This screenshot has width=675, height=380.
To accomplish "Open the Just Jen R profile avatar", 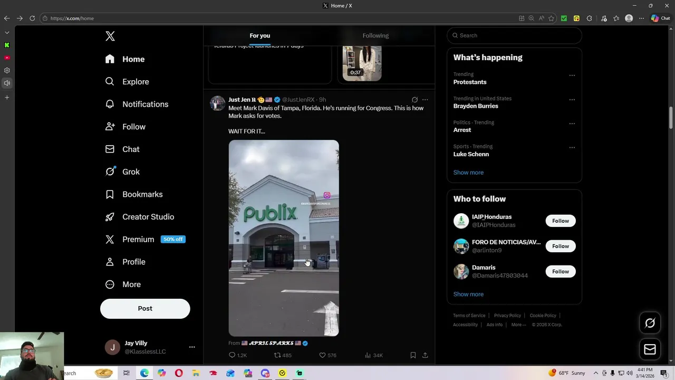I will [217, 103].
